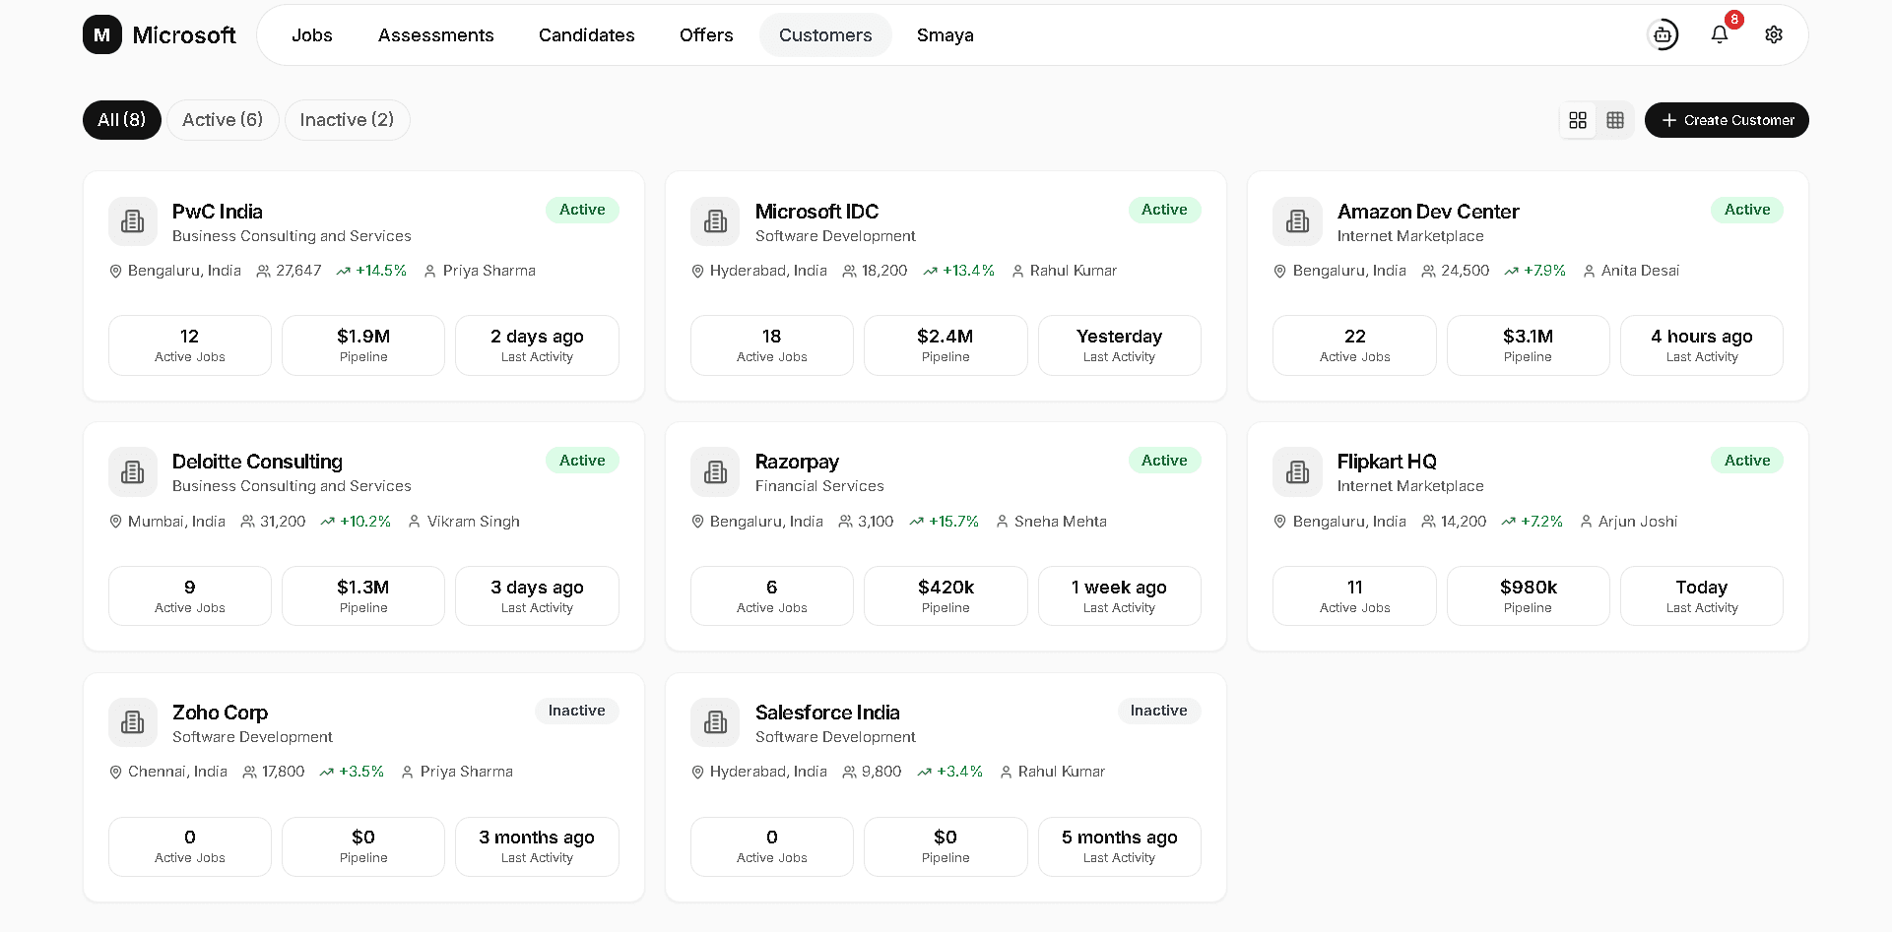Click Zoho Corp $0 Pipeline tile
Viewport: 1892px width, 932px height.
[363, 847]
